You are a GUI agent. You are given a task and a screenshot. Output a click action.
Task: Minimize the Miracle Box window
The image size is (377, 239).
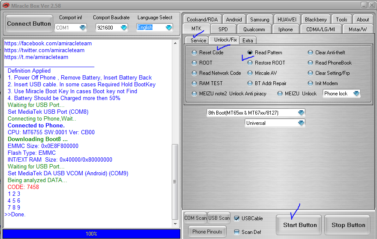pyautogui.click(x=364, y=5)
